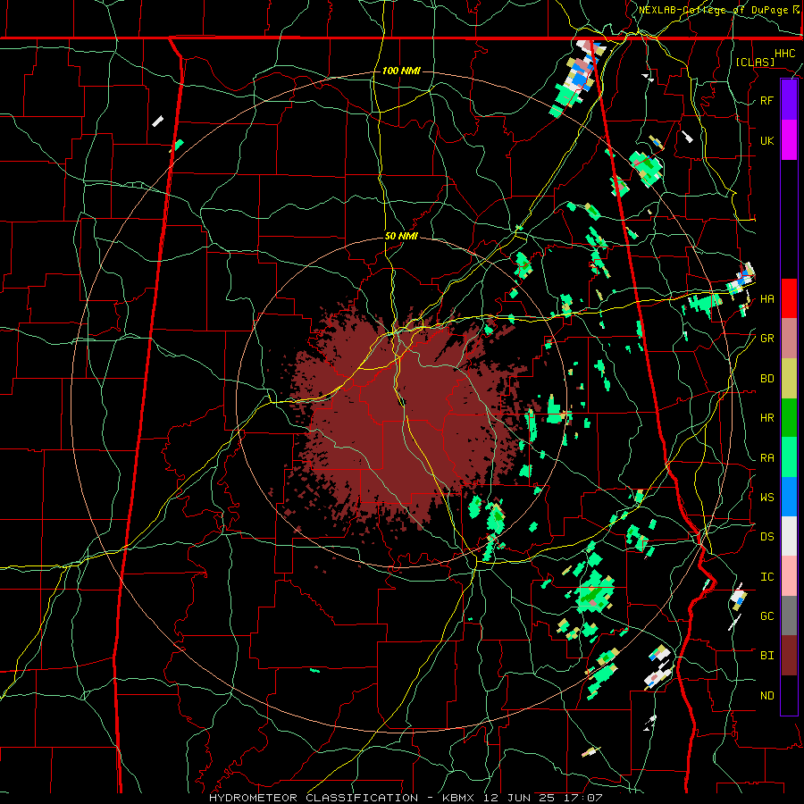
Task: Click the RF purple legend swatch
Action: [x=789, y=100]
